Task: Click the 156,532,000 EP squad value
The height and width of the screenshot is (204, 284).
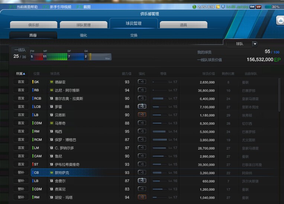Action: [264, 59]
